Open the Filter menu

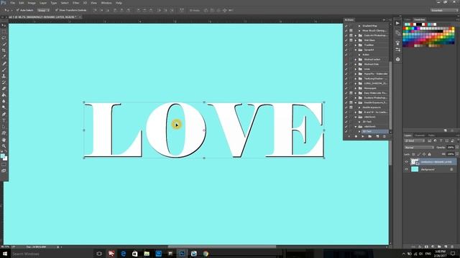[x=75, y=3]
